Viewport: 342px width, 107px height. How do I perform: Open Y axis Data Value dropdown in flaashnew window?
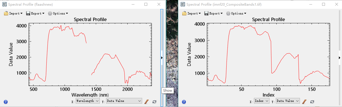124,101
